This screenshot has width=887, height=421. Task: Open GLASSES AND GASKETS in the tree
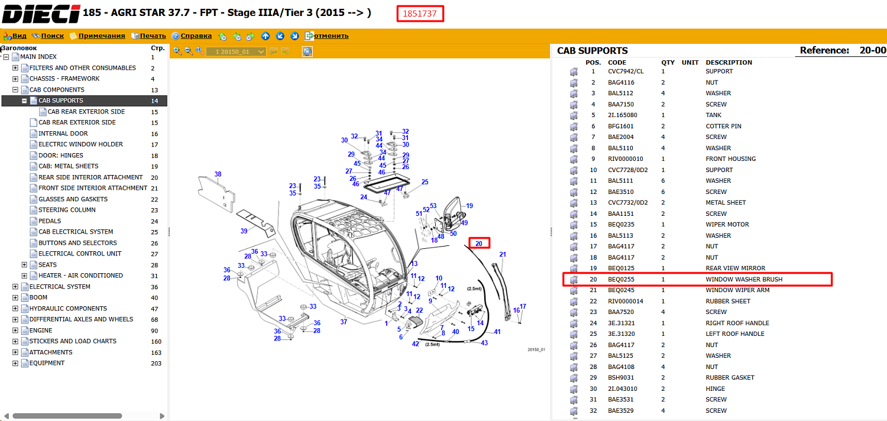(73, 199)
